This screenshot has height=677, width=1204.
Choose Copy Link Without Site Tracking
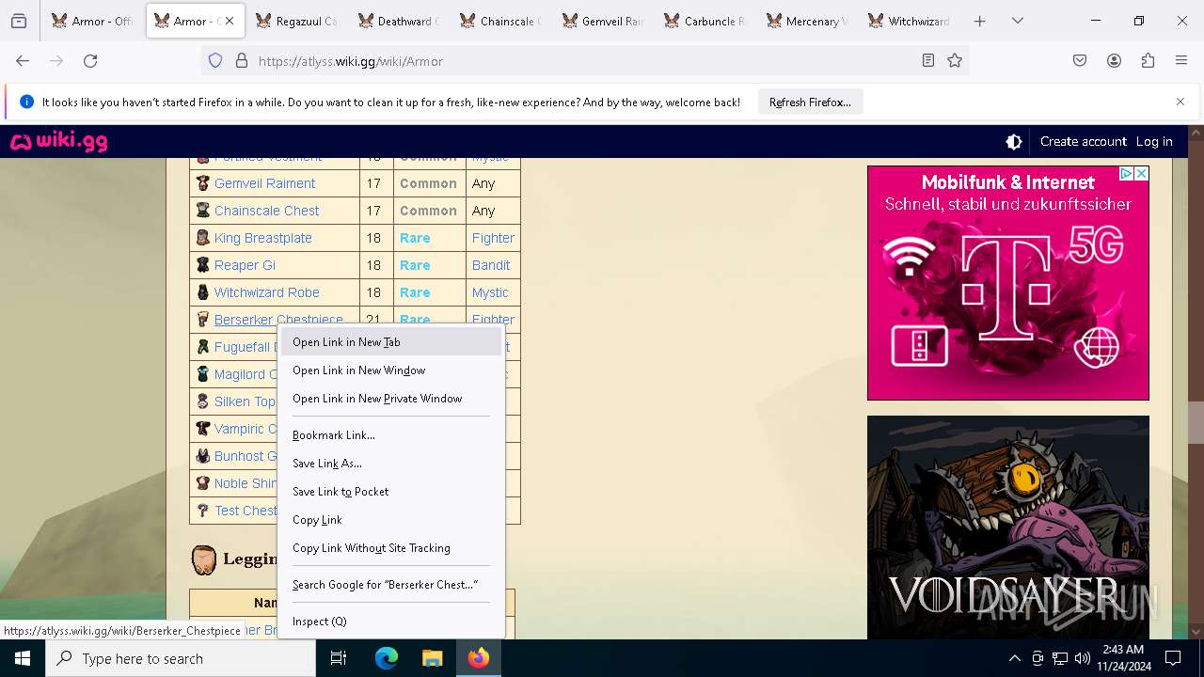point(391,548)
